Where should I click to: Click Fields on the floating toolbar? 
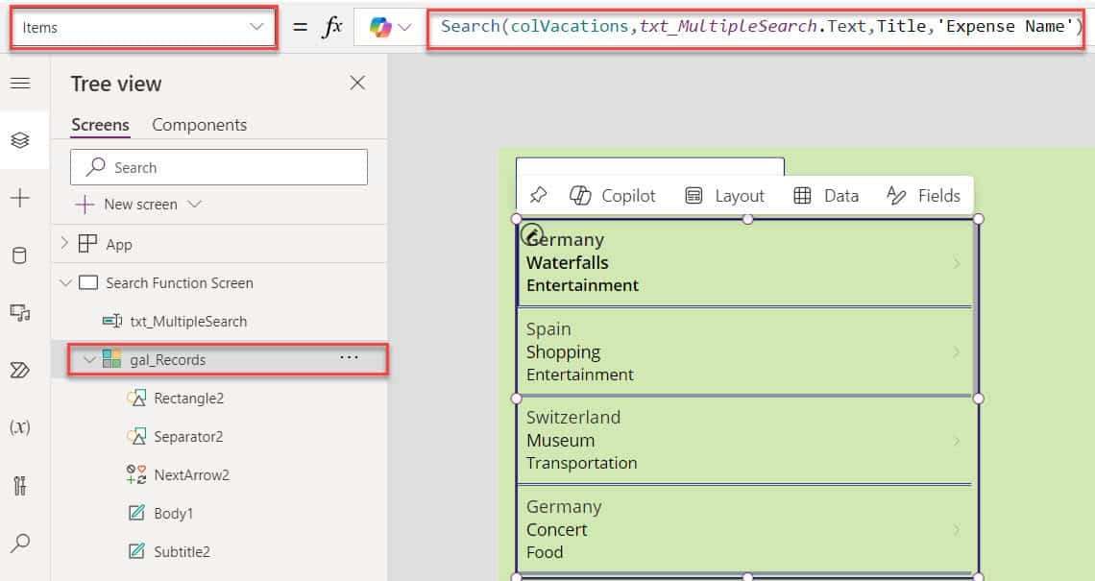[x=923, y=196]
